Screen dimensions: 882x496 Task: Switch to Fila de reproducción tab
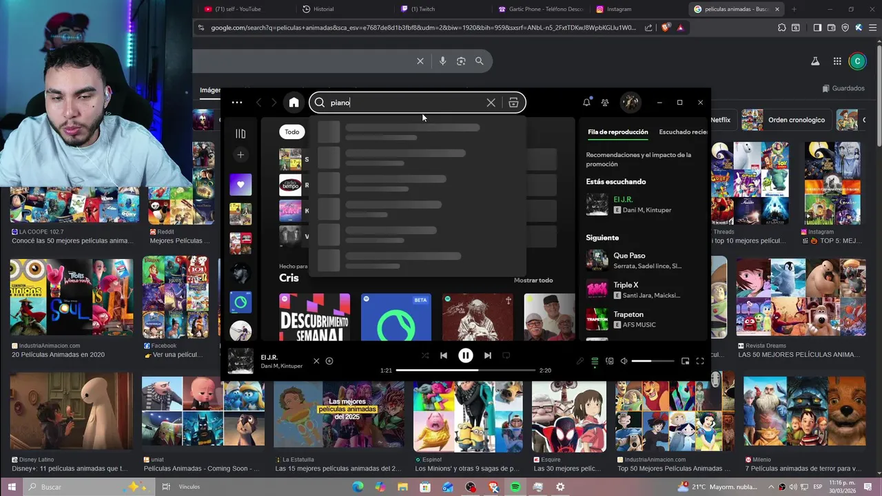click(x=618, y=132)
